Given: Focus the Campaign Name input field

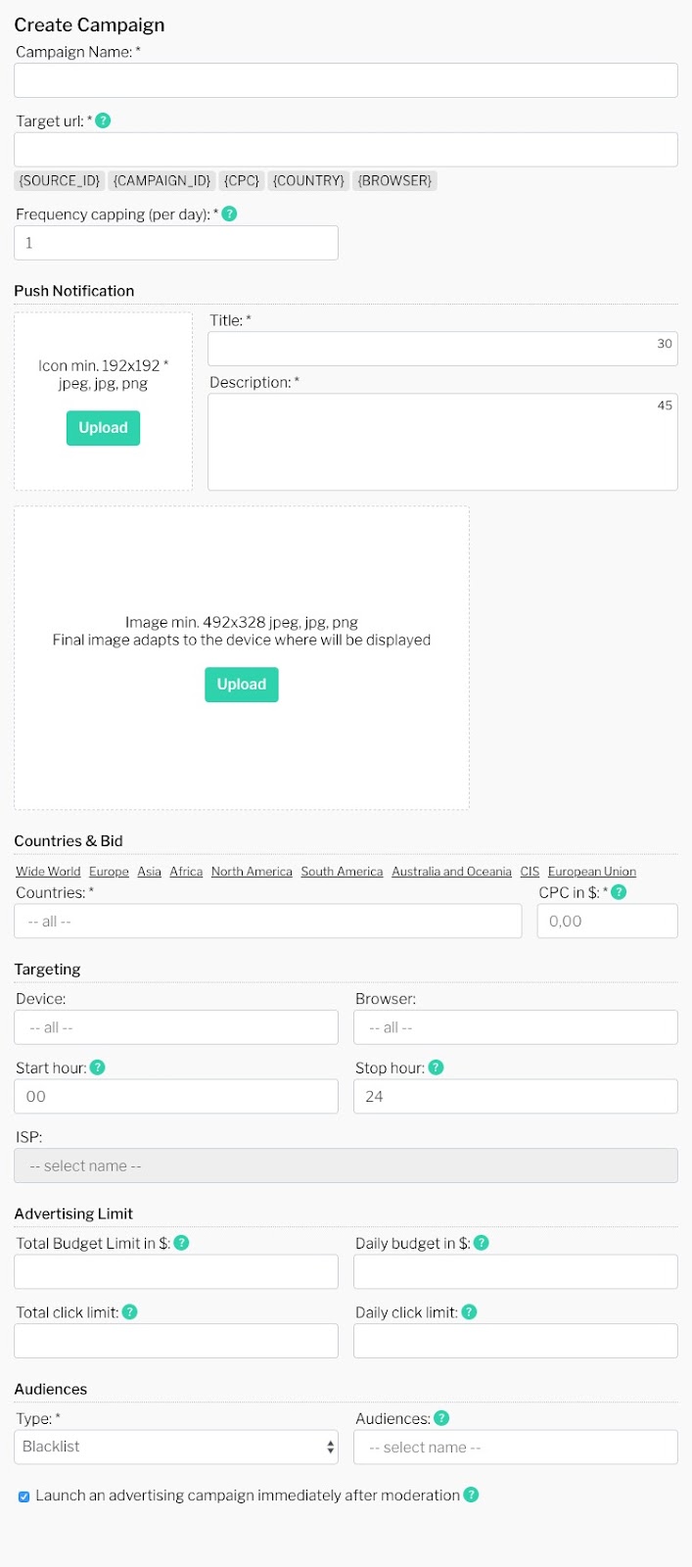Looking at the screenshot, I should (x=346, y=80).
